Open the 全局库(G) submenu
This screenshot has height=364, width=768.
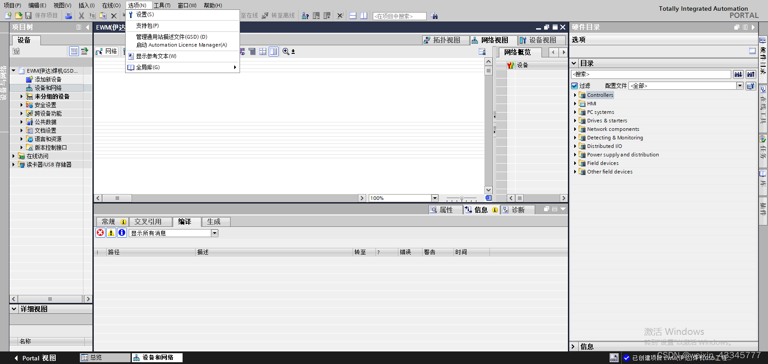183,68
